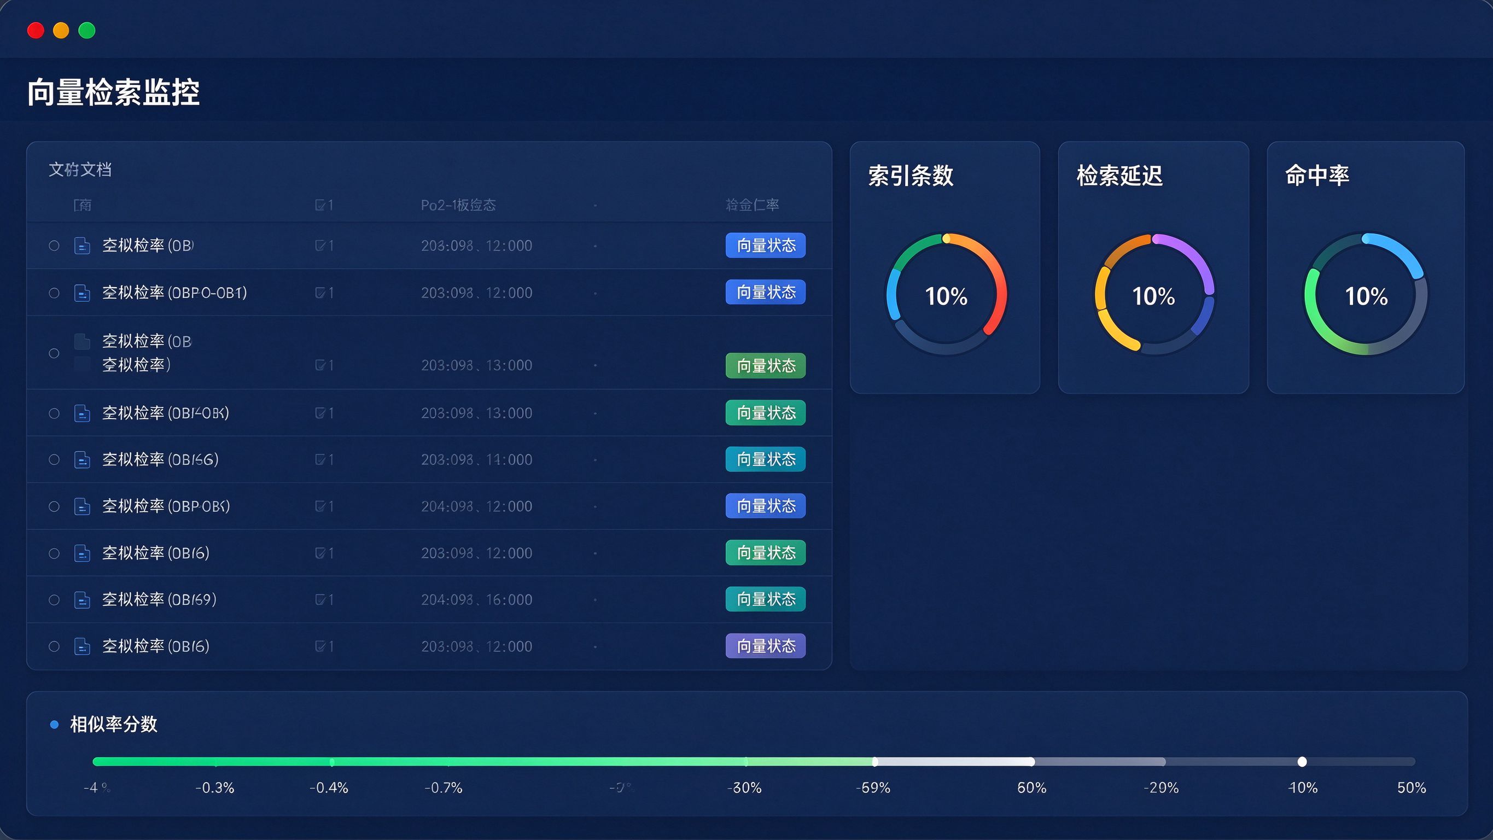Click the 检索延迟 donut chart
The width and height of the screenshot is (1493, 840).
1154,295
